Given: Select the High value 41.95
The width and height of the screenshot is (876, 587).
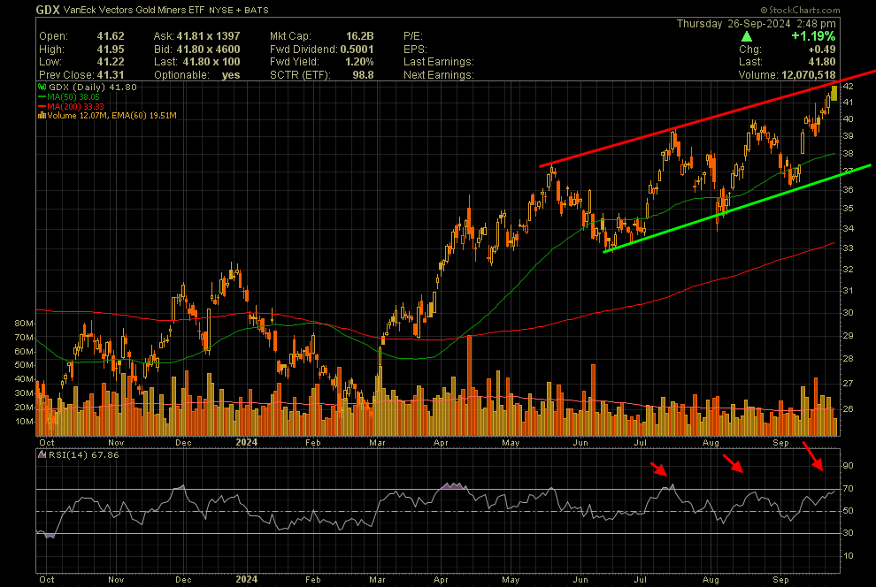Looking at the screenshot, I should pos(111,50).
